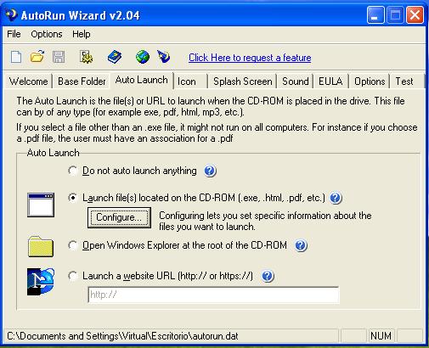This screenshot has width=429, height=348.
Task: Switch to the Options tab
Action: click(x=370, y=81)
